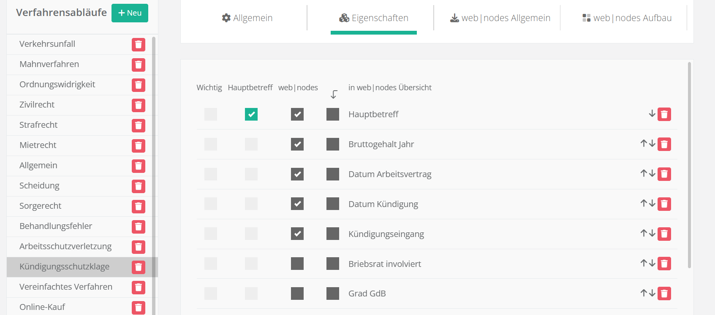Switch to the Allgemein tab
Screen dimensions: 715x315
(247, 18)
